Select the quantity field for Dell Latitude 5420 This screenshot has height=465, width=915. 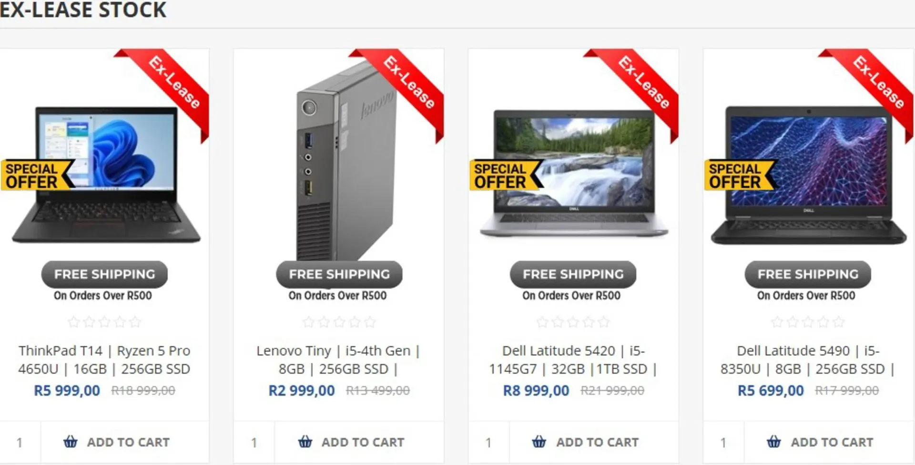coord(488,442)
